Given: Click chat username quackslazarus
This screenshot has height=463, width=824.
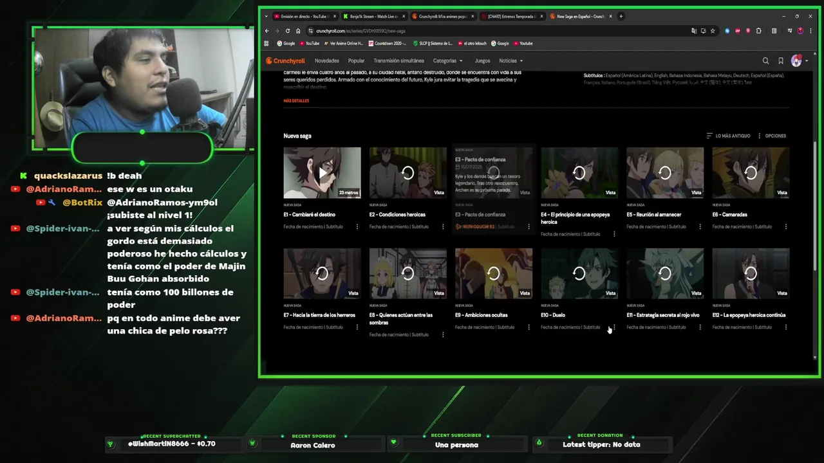Looking at the screenshot, I should click(68, 176).
